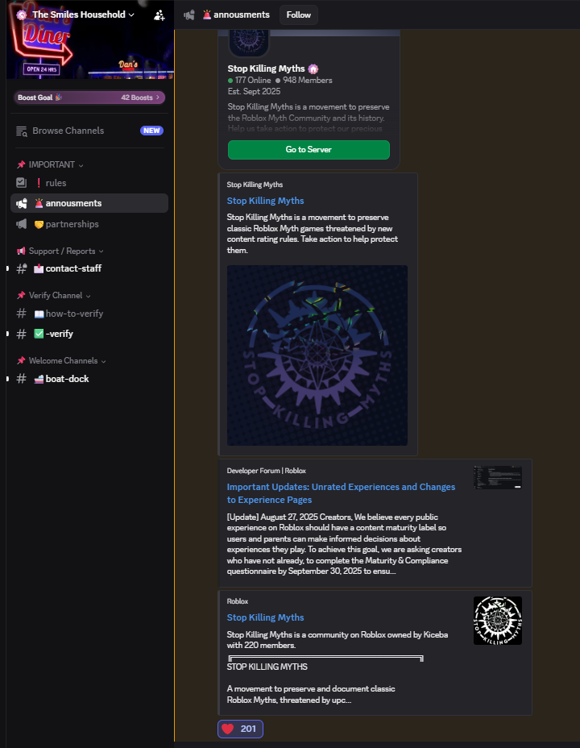Follow the announsments channel
Image resolution: width=580 pixels, height=748 pixels.
pos(298,15)
